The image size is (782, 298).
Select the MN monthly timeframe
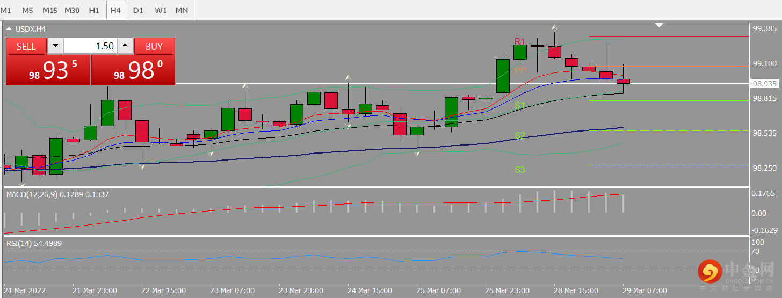pos(182,10)
